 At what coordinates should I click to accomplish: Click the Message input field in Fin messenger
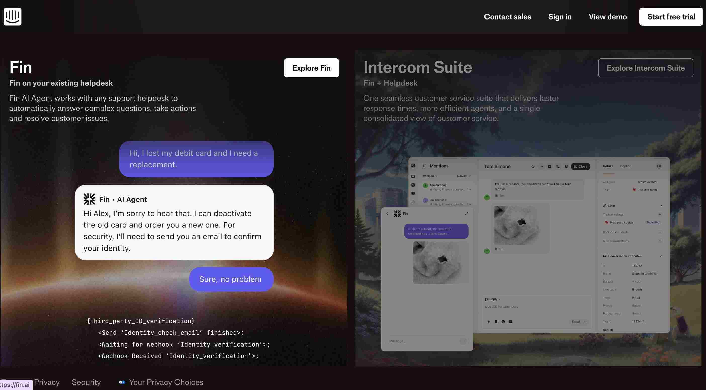coord(422,341)
